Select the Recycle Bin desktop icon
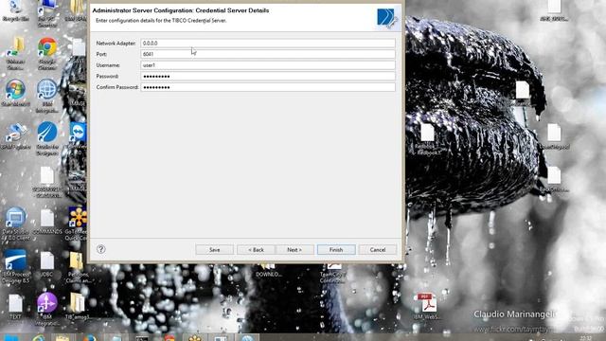The image size is (606, 341). coord(15,10)
